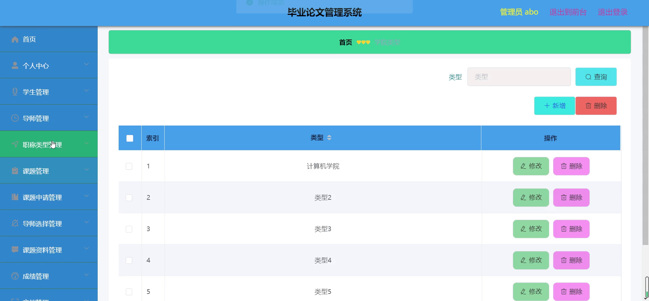649x301 pixels.
Task: Expand the 导师管理 chevron
Action: tap(87, 117)
